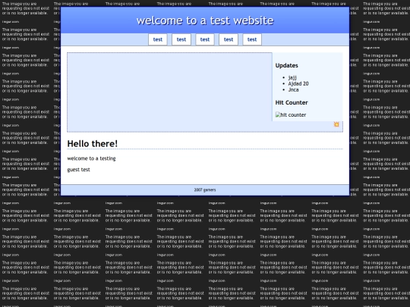
Task: Click the 'Ajdad 20' update list item
Action: (298, 83)
